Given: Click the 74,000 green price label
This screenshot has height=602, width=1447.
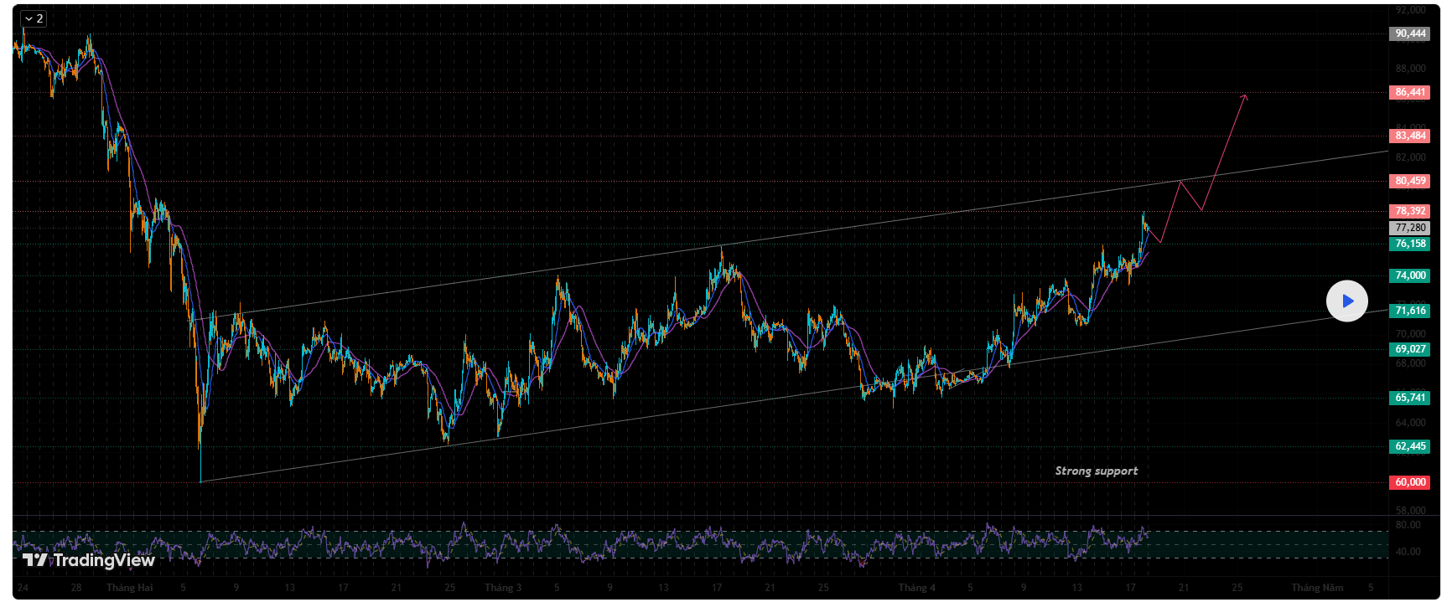Looking at the screenshot, I should (1409, 275).
